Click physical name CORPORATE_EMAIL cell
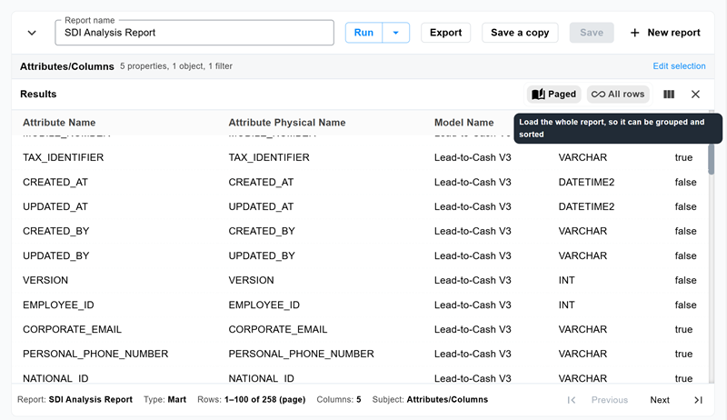The width and height of the screenshot is (727, 420). pos(278,330)
